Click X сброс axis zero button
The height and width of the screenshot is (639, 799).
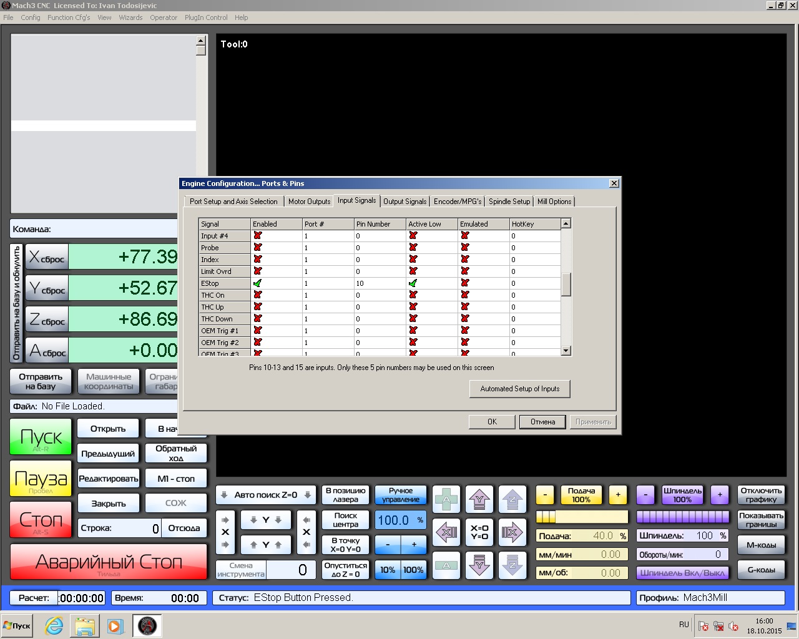tap(47, 257)
